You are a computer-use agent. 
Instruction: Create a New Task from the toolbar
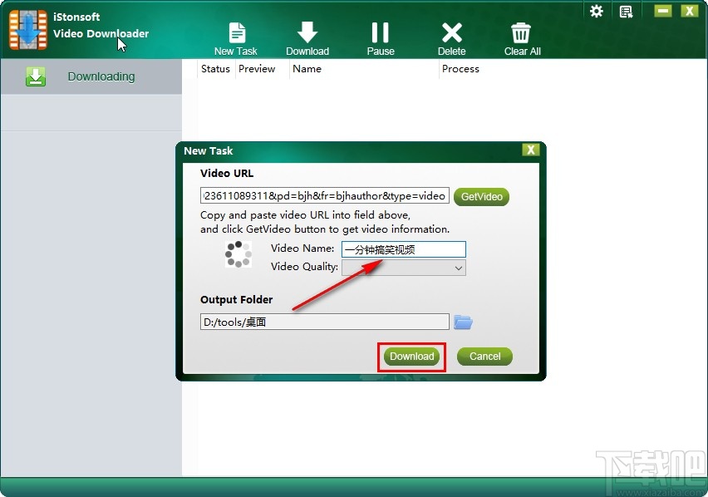tap(236, 35)
